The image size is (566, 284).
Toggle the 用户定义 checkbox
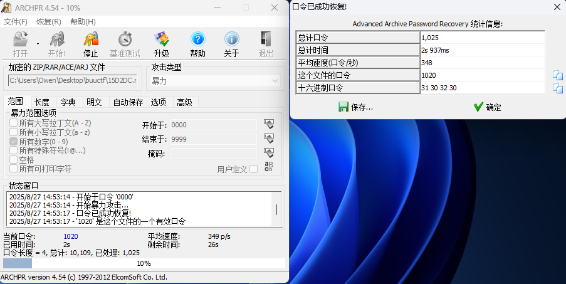coord(254,169)
